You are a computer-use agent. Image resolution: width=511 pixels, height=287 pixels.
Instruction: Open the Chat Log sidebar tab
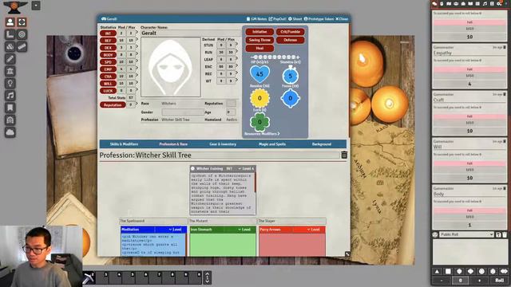pyautogui.click(x=434, y=3)
